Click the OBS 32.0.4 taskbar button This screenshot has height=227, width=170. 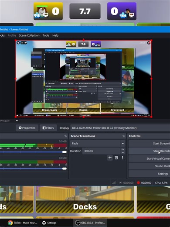[90, 223]
